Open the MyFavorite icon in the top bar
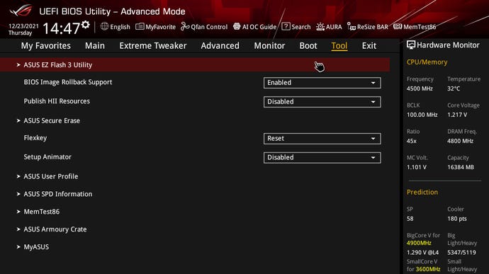489x274 pixels. click(140, 26)
